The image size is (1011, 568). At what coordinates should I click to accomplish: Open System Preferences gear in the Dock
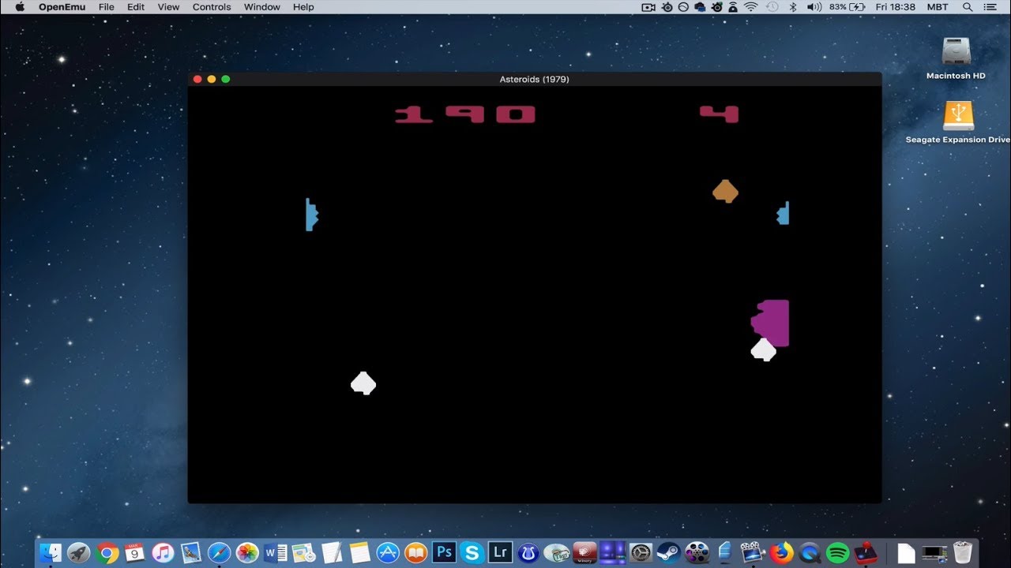tap(641, 553)
